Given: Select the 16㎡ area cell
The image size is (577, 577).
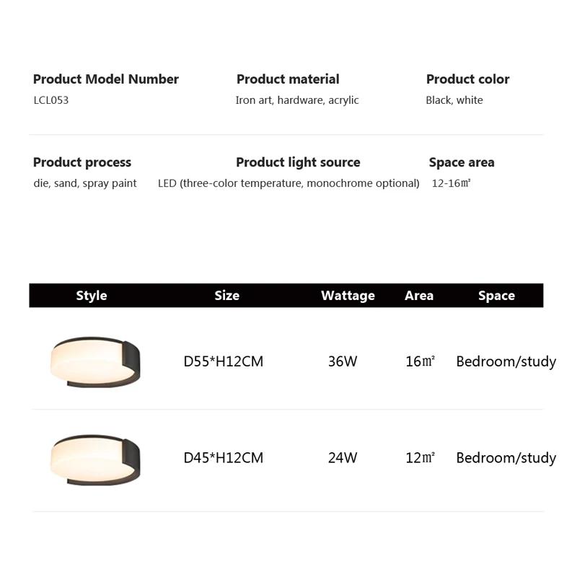Looking at the screenshot, I should (420, 361).
